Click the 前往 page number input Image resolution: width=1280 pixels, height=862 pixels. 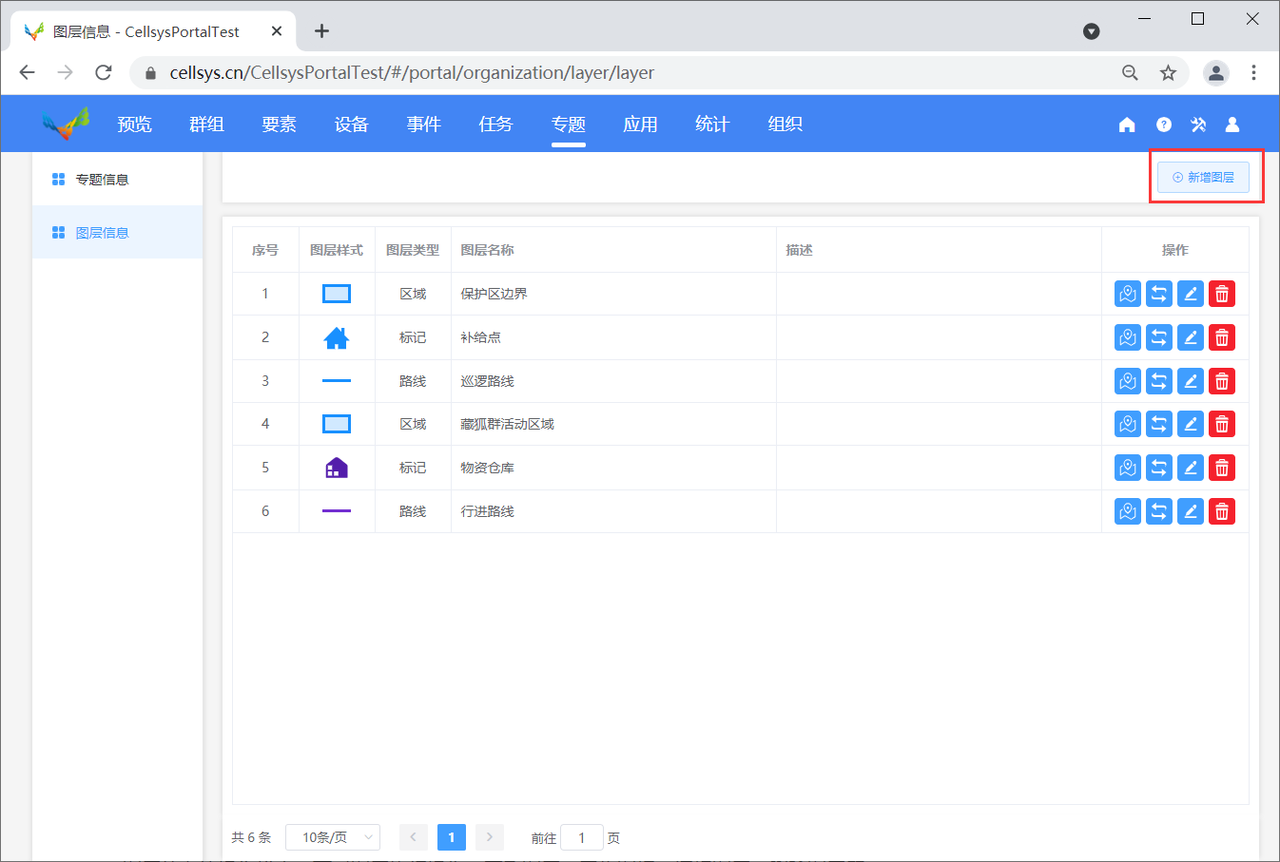pos(582,837)
